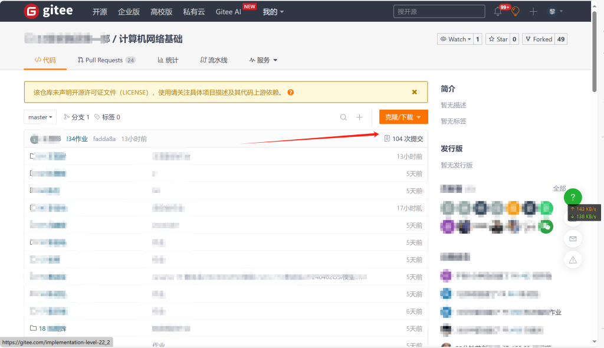The width and height of the screenshot is (604, 348).
Task: Open the 流水线 tab
Action: click(214, 60)
